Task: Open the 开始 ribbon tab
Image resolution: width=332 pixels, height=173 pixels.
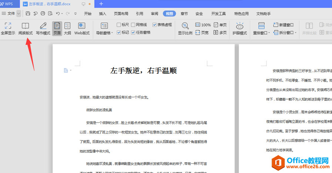Action: tap(88, 14)
